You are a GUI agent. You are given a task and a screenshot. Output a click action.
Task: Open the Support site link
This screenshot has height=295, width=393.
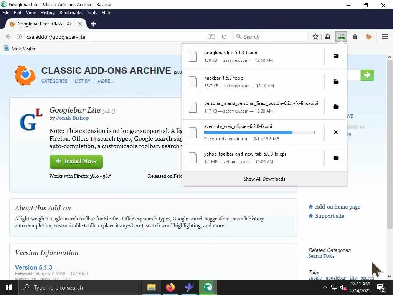coord(329,216)
